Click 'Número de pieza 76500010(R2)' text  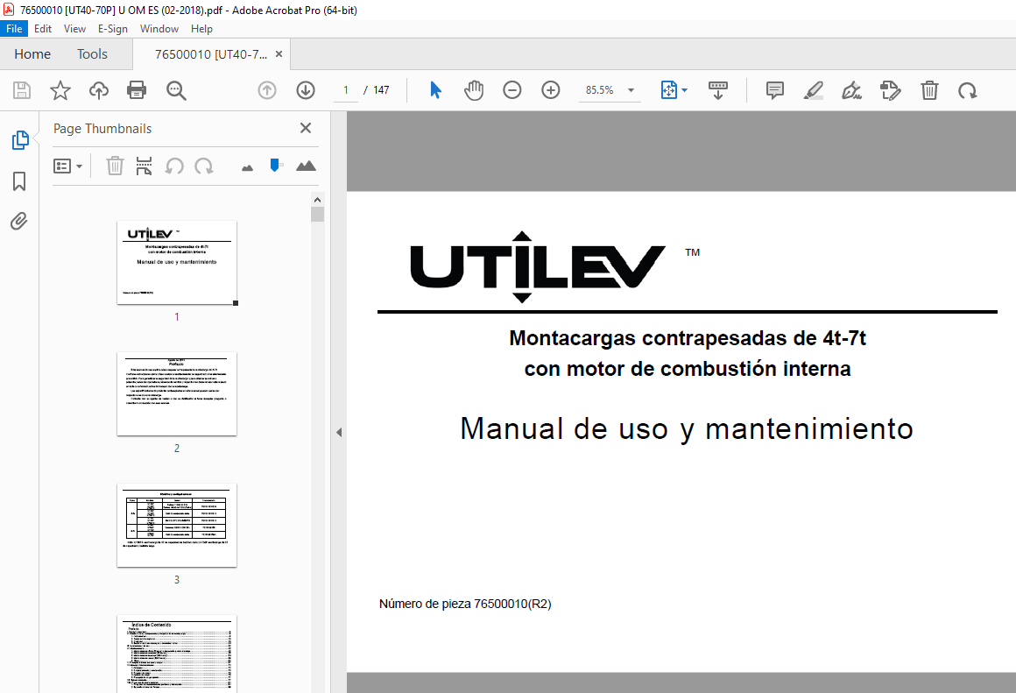pos(465,604)
